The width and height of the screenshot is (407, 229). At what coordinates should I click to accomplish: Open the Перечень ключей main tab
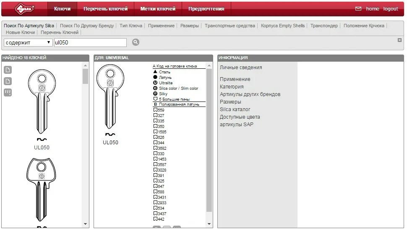coord(106,9)
